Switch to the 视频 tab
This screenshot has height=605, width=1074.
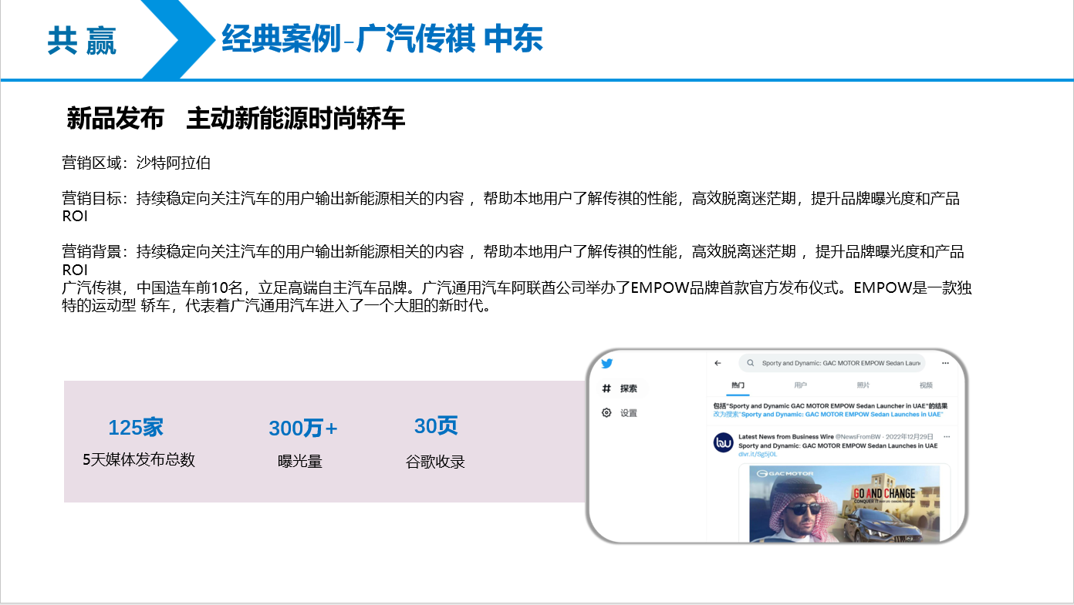926,385
